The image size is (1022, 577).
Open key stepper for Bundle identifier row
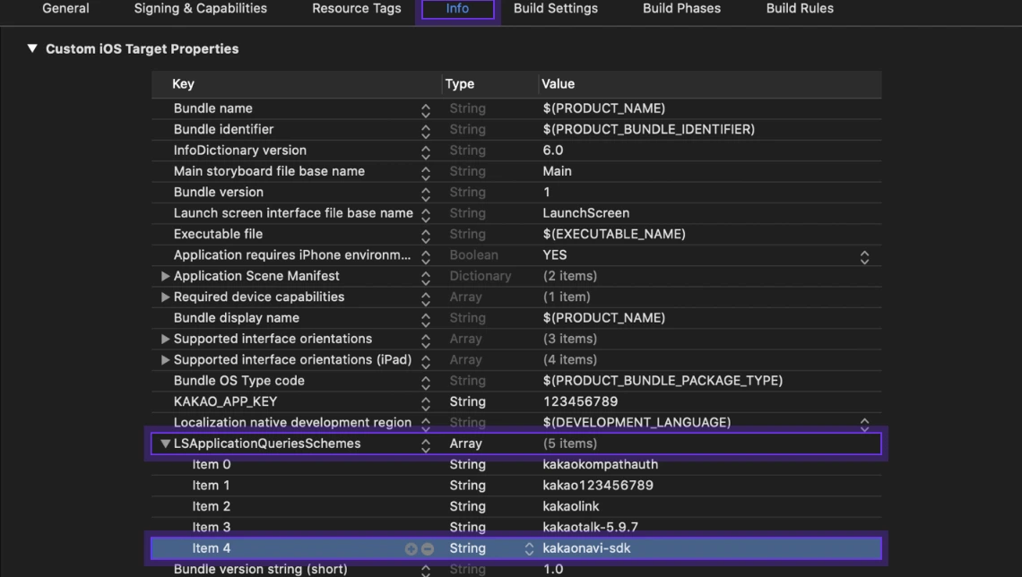426,132
